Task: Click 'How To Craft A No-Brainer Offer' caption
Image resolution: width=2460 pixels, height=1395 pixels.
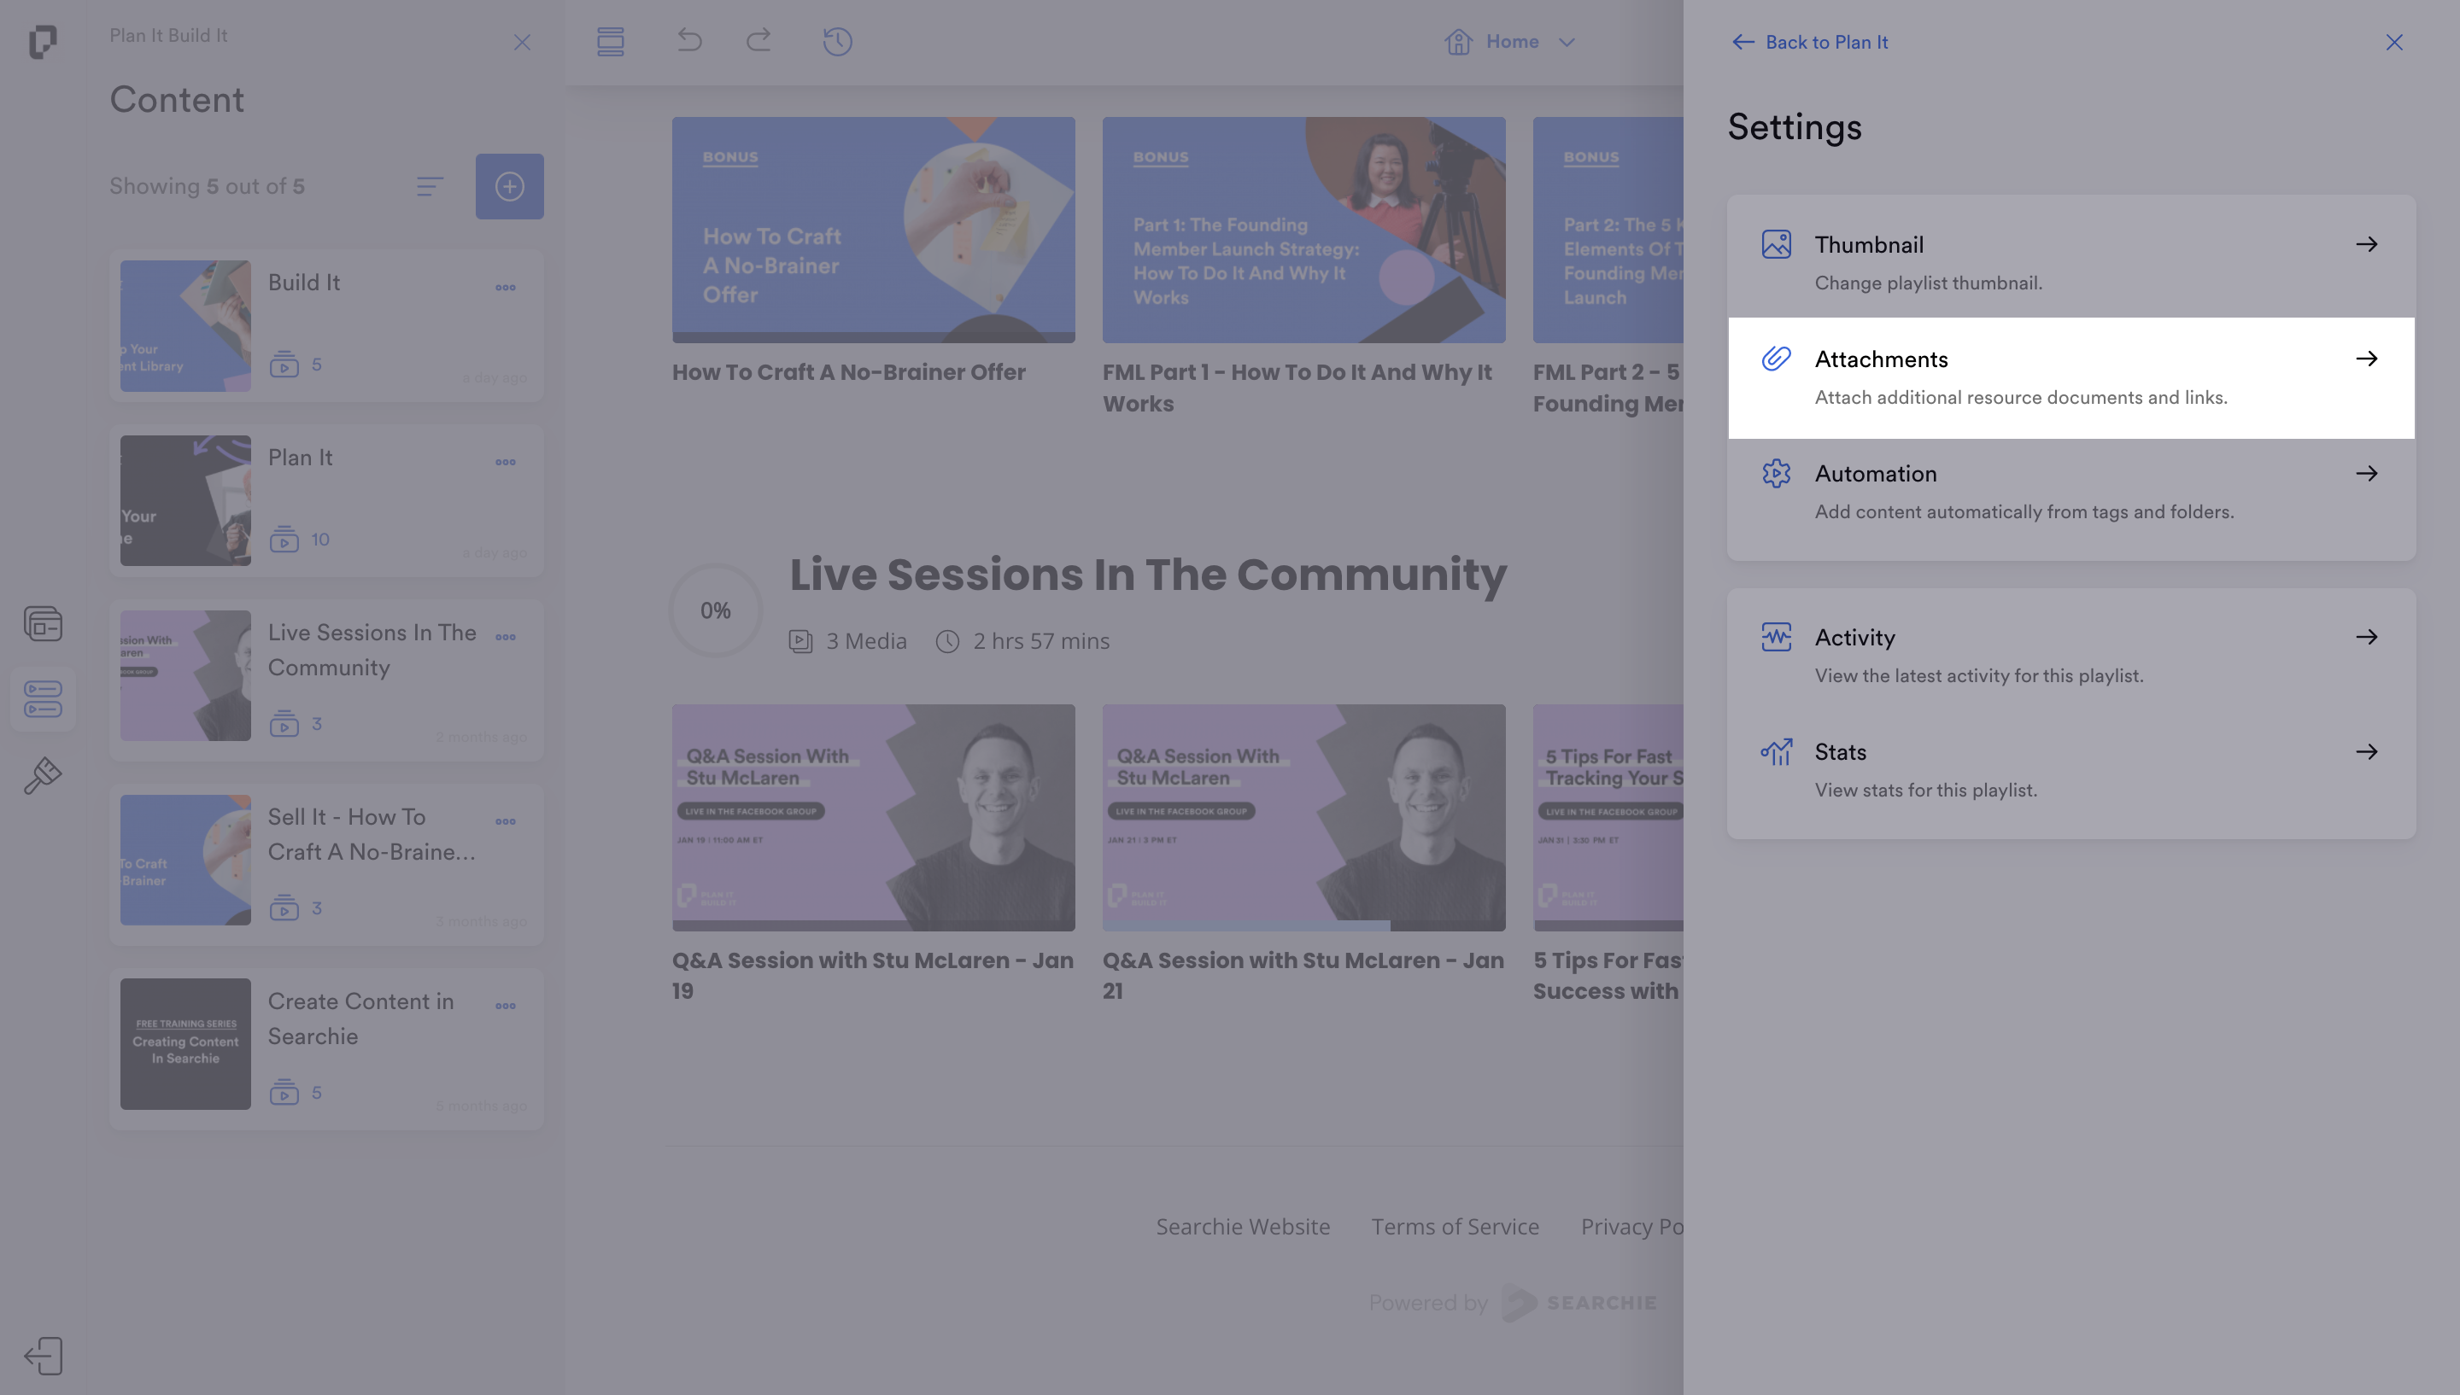Action: point(849,371)
